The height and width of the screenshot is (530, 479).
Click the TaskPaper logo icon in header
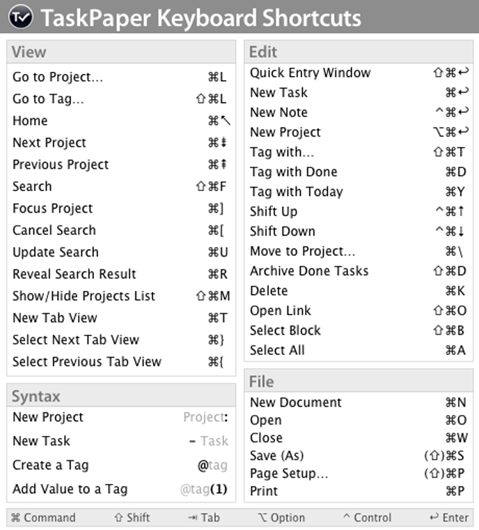(19, 17)
